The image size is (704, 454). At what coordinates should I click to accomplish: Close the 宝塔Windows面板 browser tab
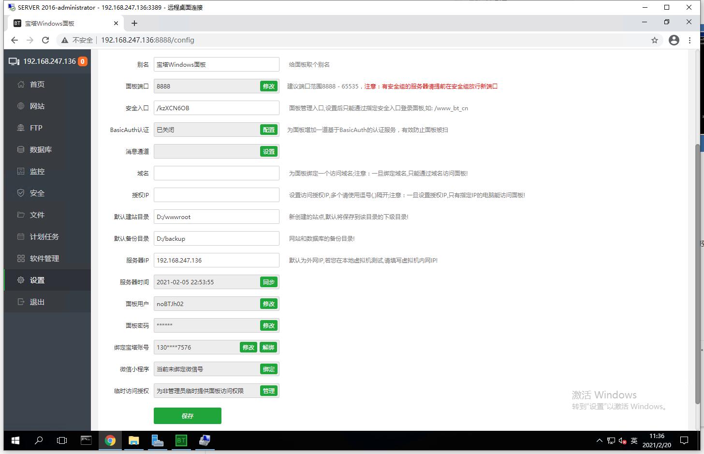pyautogui.click(x=116, y=23)
